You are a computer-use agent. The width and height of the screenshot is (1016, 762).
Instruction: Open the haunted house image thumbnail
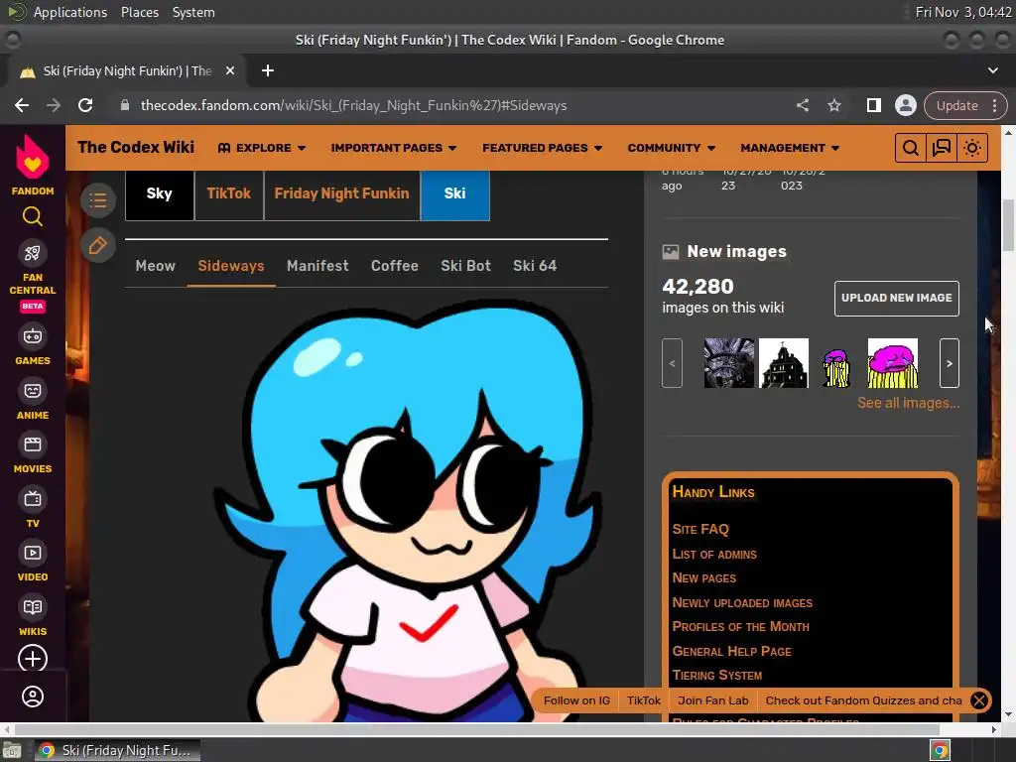click(784, 363)
